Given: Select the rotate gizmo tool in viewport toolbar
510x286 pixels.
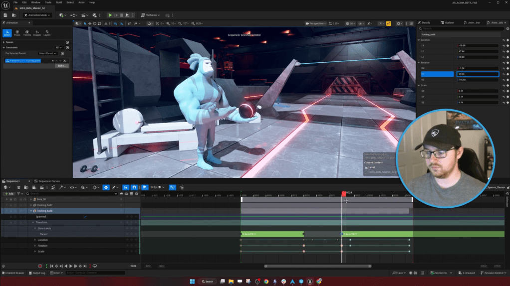Looking at the screenshot, I should (x=95, y=23).
